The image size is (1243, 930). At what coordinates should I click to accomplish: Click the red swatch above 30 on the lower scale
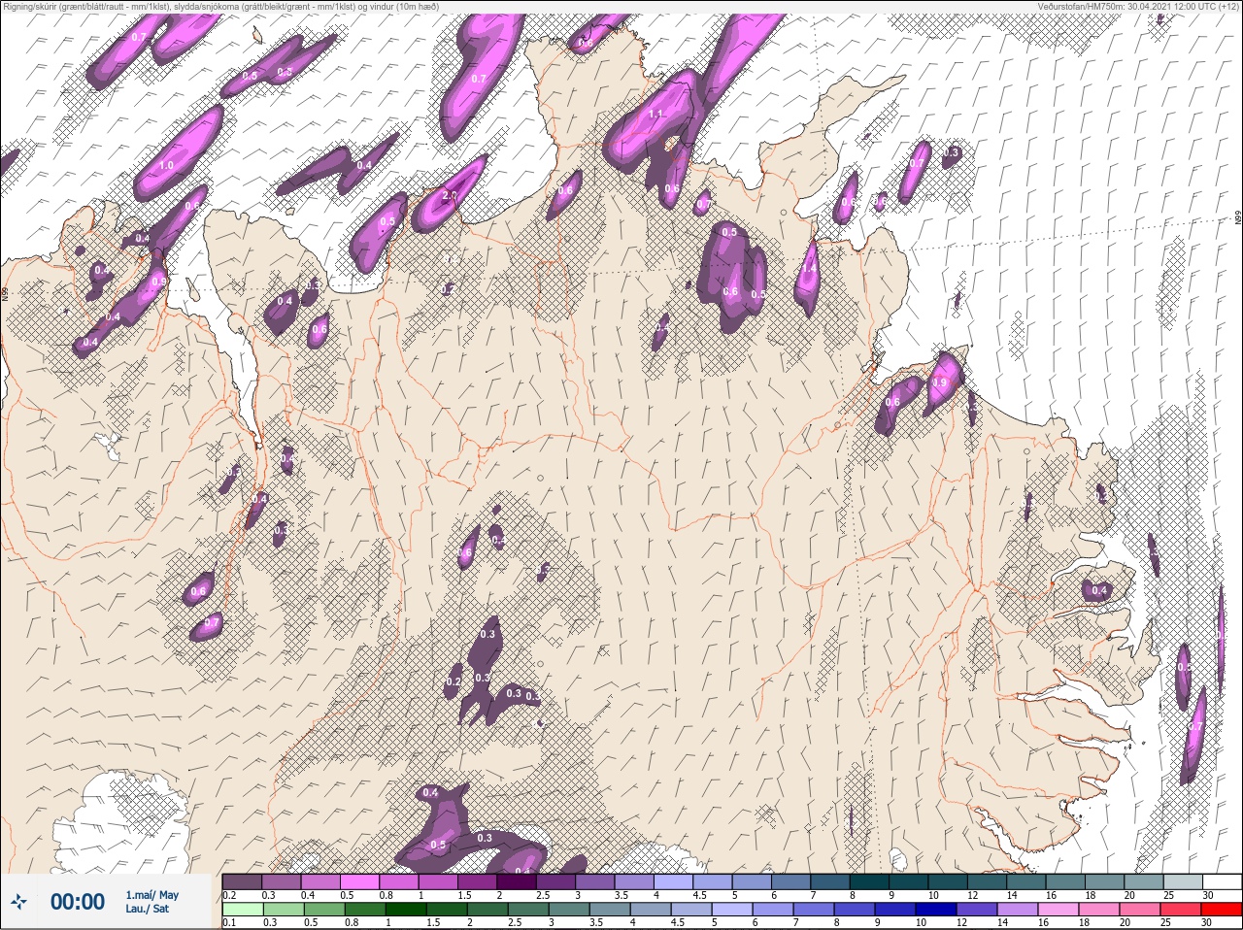point(1223,910)
